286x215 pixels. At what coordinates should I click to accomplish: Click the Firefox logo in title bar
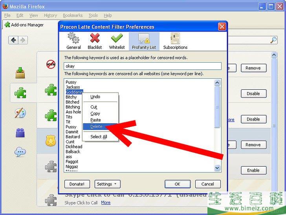(x=5, y=6)
